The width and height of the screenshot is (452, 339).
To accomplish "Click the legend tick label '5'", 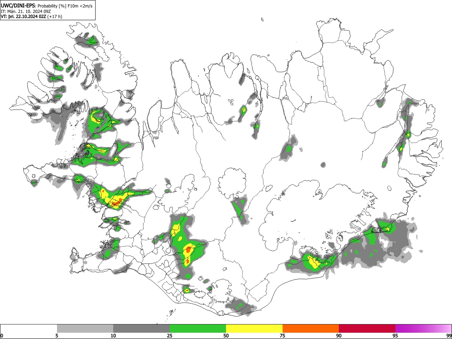I will click(x=57, y=335).
